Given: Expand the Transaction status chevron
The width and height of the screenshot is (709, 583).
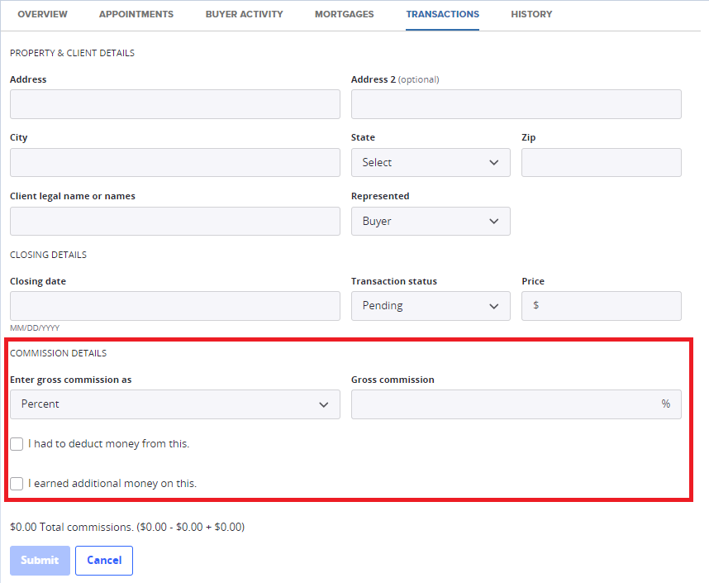Looking at the screenshot, I should [494, 307].
